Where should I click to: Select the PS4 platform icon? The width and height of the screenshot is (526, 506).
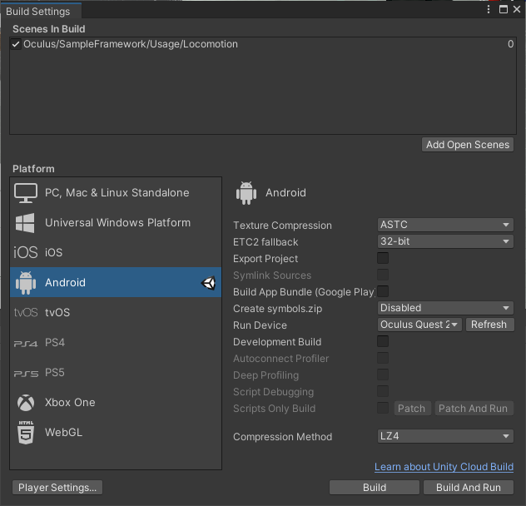pyautogui.click(x=26, y=343)
